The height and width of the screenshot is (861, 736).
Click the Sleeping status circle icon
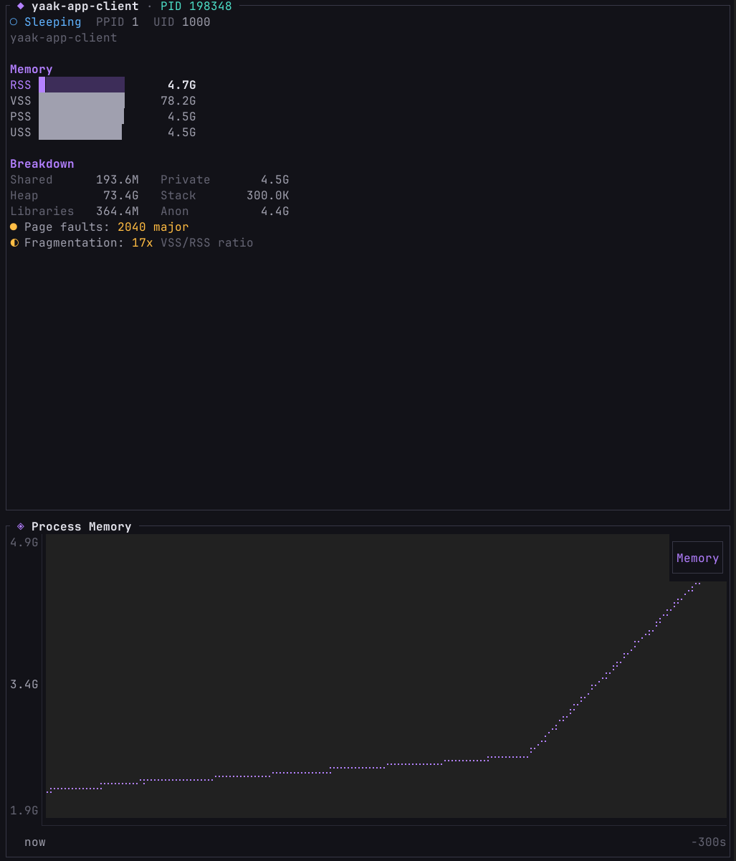[x=14, y=22]
